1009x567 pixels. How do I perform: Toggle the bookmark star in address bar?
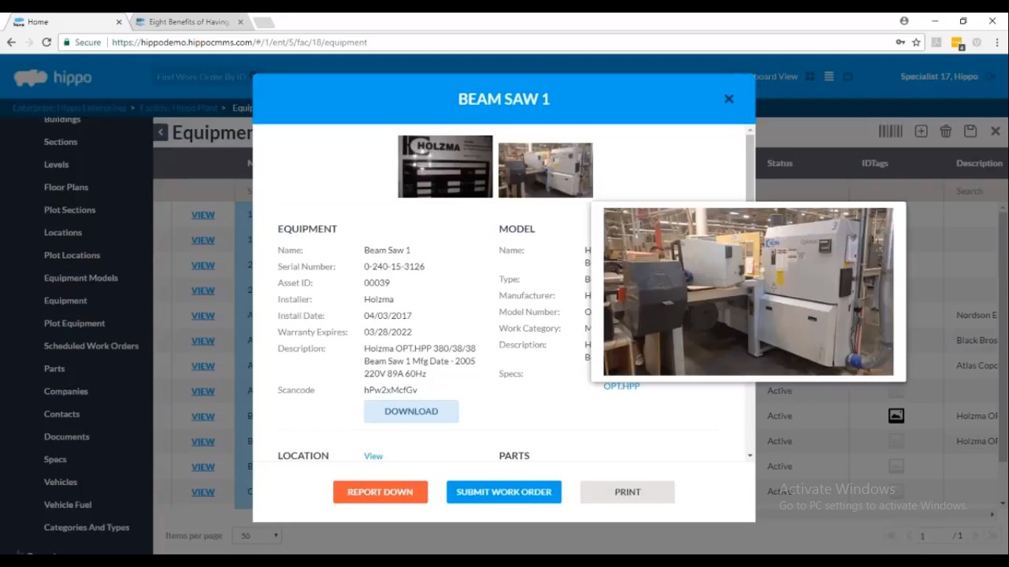coord(915,43)
